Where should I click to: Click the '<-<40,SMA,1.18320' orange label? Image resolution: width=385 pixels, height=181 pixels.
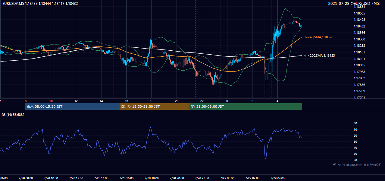[x=319, y=37]
